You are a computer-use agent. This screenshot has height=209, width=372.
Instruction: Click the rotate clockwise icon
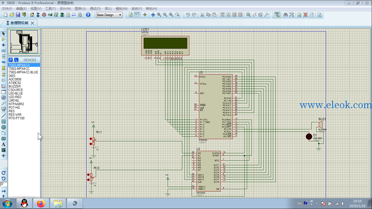coord(4,173)
